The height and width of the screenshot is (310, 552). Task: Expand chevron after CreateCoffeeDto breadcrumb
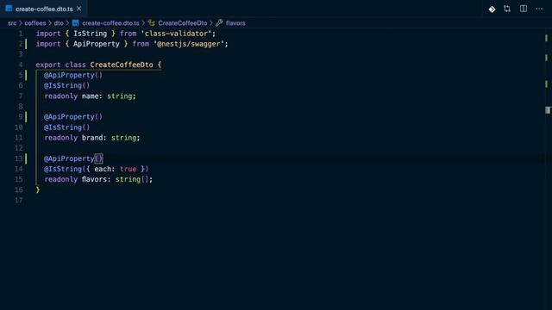[211, 23]
